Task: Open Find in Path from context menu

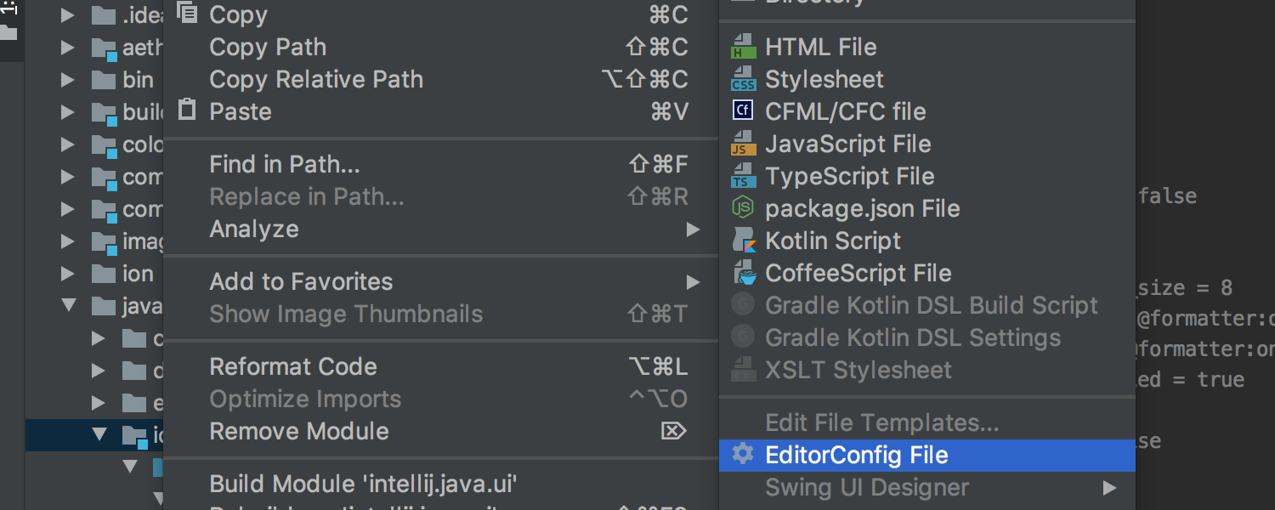Action: point(285,164)
